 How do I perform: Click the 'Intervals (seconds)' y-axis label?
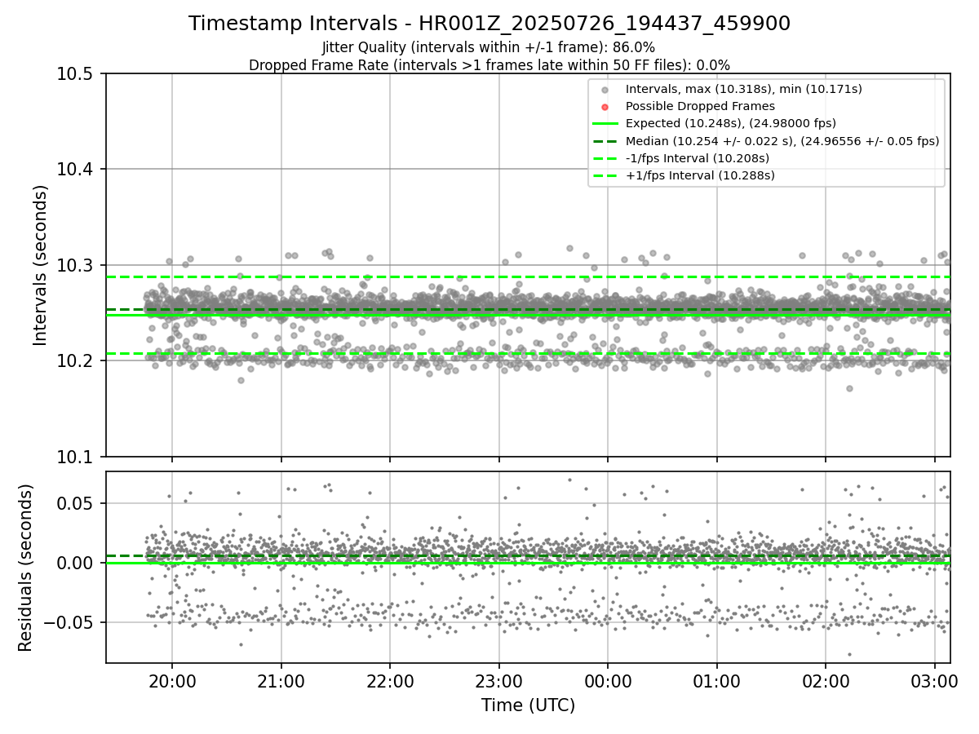point(41,264)
